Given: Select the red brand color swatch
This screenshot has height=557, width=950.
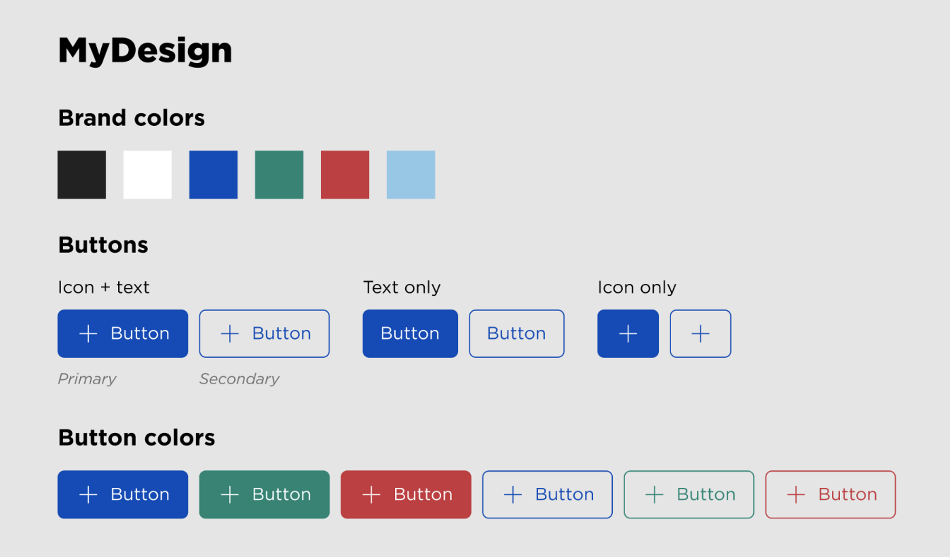Looking at the screenshot, I should [x=345, y=175].
